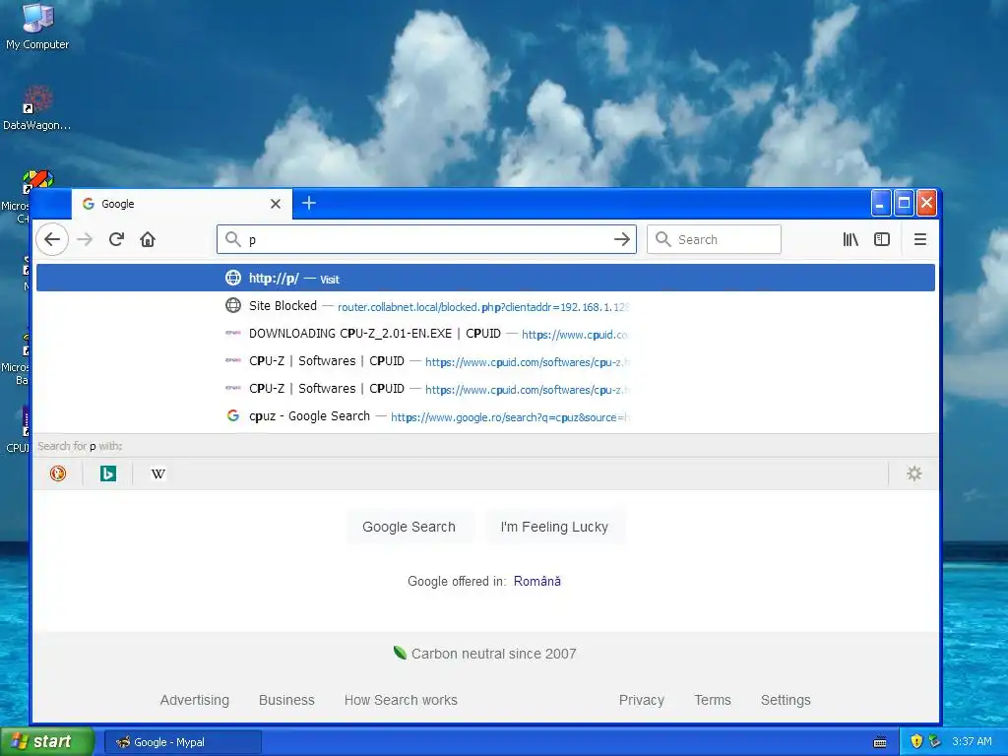Select the DataWagon desktop shortcut
Viewport: 1008px width, 756px height.
point(37,108)
